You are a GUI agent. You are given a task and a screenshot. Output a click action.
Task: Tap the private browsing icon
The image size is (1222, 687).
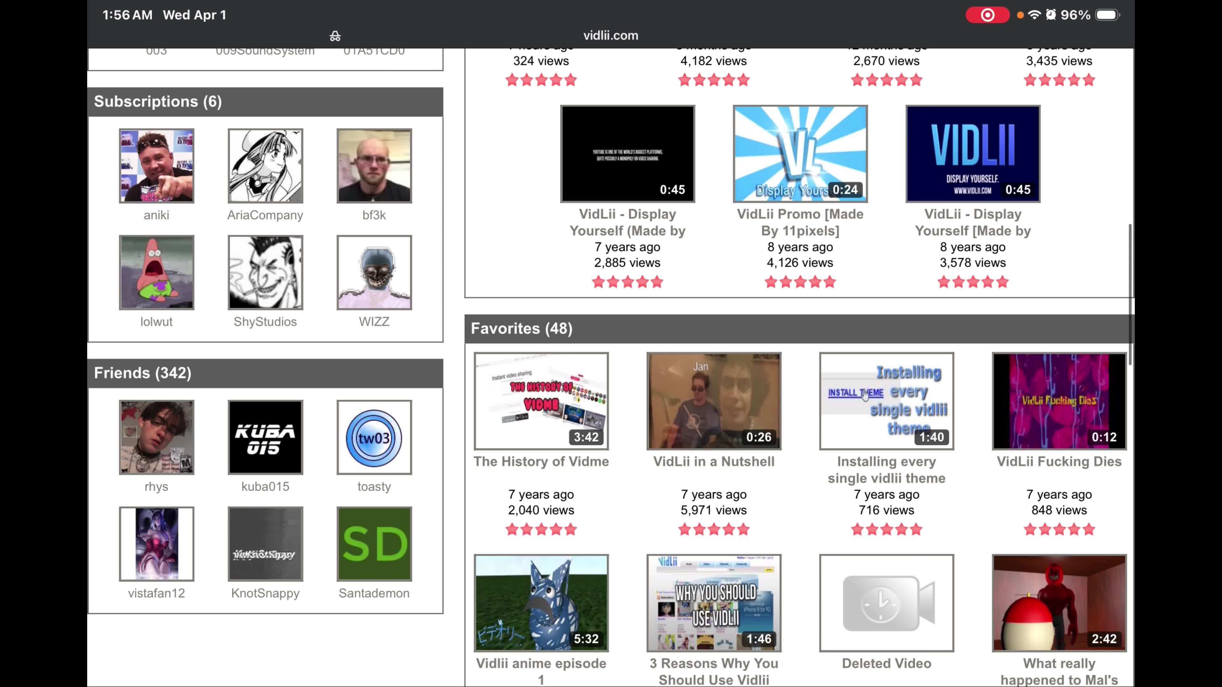(x=335, y=36)
